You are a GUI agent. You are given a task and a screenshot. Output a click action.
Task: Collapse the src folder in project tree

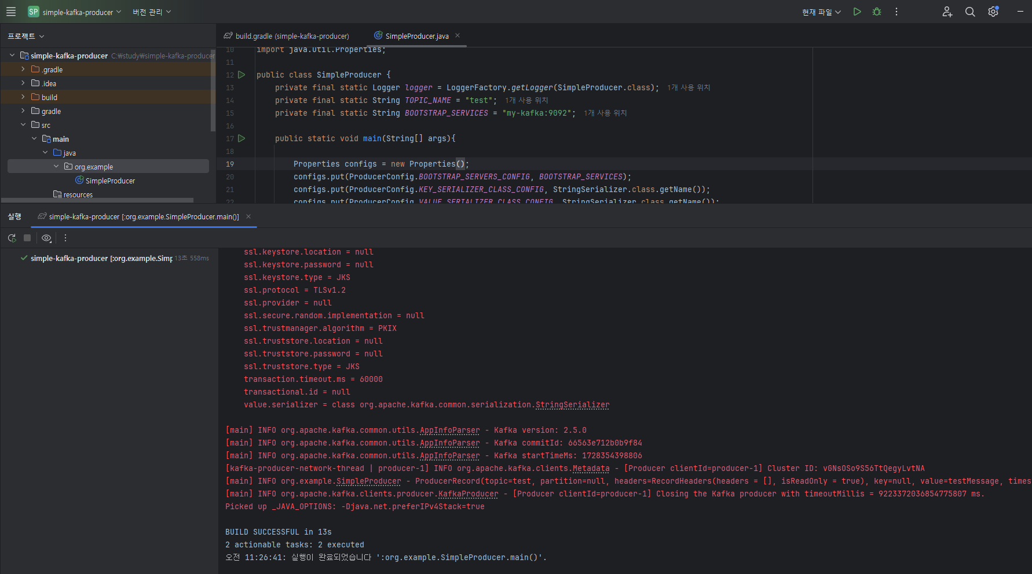click(x=23, y=125)
